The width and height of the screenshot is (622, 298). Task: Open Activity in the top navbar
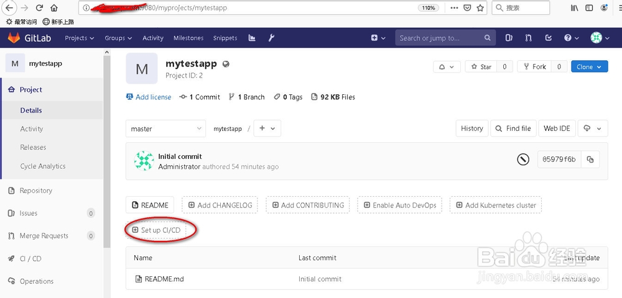pyautogui.click(x=153, y=38)
